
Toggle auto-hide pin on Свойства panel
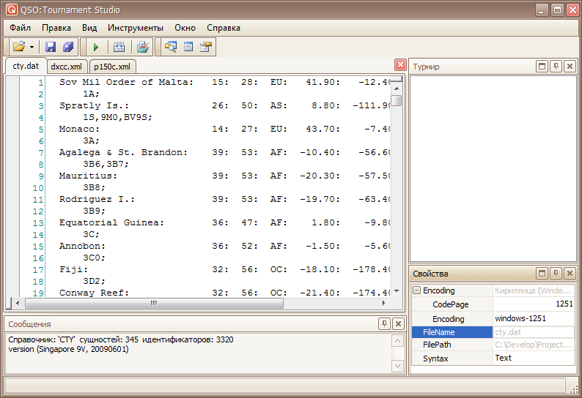[556, 274]
